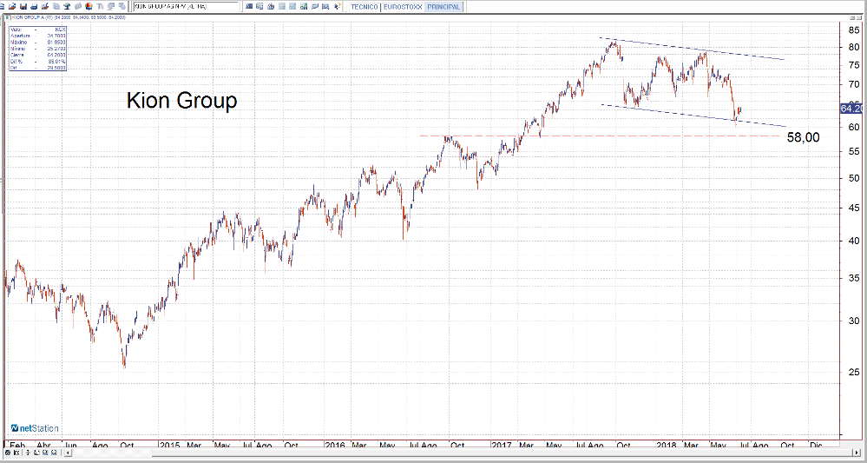Viewport: 867px width, 463px height.
Task: Click the KION GROUP symbol search field
Action: [186, 7]
